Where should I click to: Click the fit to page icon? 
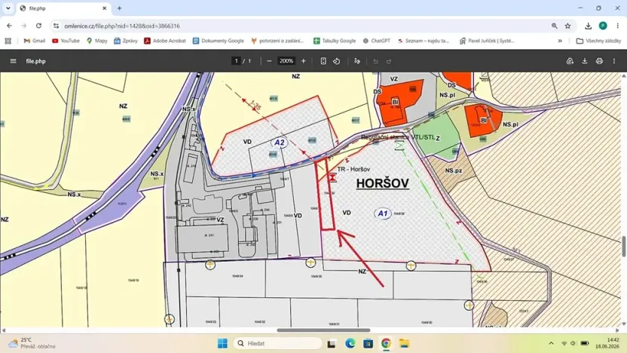click(x=323, y=61)
